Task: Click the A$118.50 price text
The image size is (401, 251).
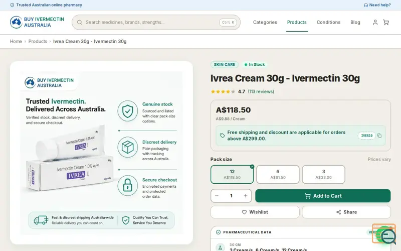Action: click(x=233, y=110)
